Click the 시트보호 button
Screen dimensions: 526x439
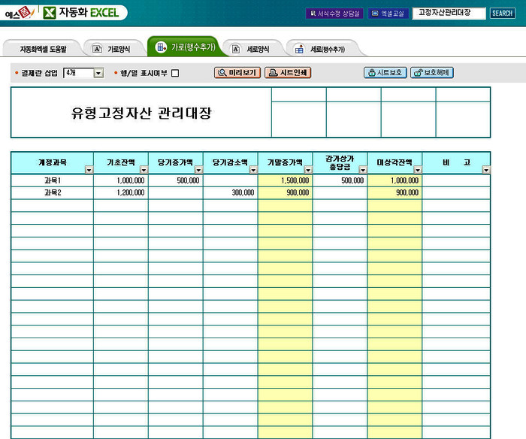pyautogui.click(x=385, y=72)
